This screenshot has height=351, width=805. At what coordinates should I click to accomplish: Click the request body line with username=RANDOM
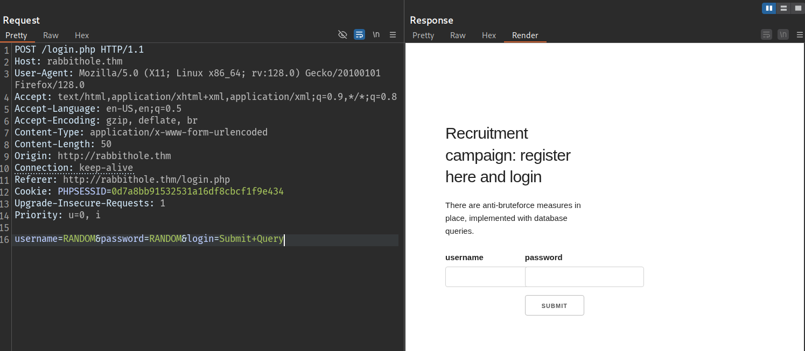pyautogui.click(x=149, y=239)
